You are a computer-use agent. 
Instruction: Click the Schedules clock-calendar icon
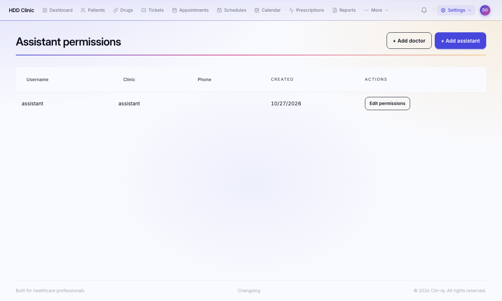pos(219,10)
